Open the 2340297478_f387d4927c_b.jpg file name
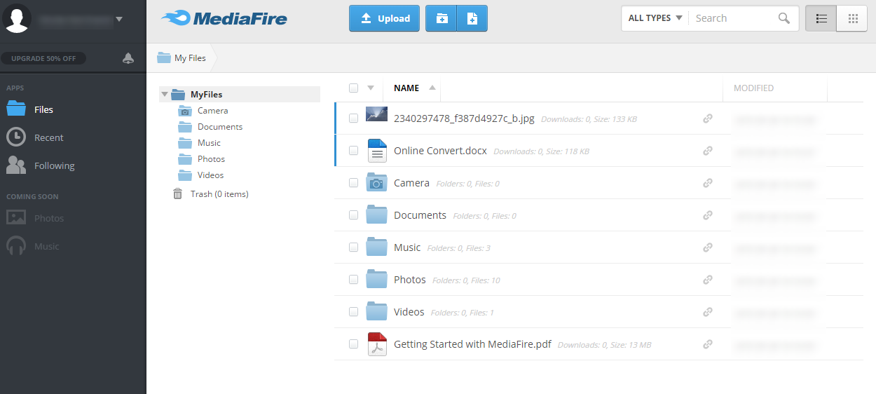This screenshot has width=876, height=394. tap(464, 118)
